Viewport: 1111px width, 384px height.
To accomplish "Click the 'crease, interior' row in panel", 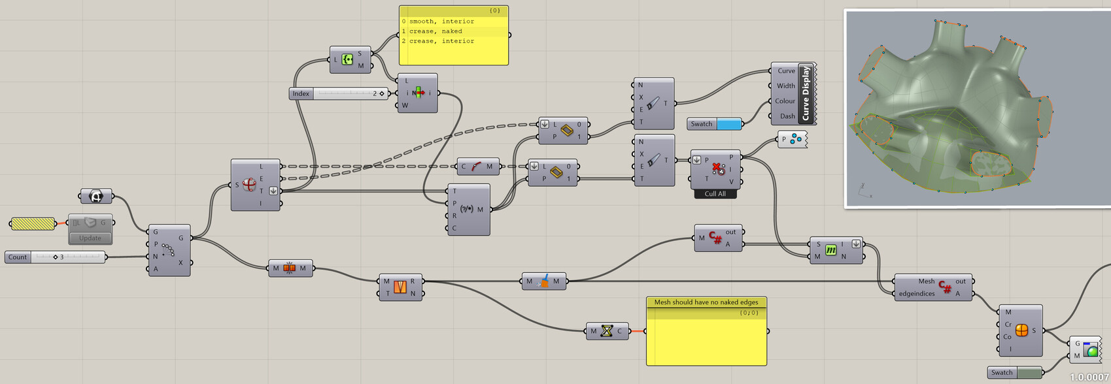I will 454,41.
